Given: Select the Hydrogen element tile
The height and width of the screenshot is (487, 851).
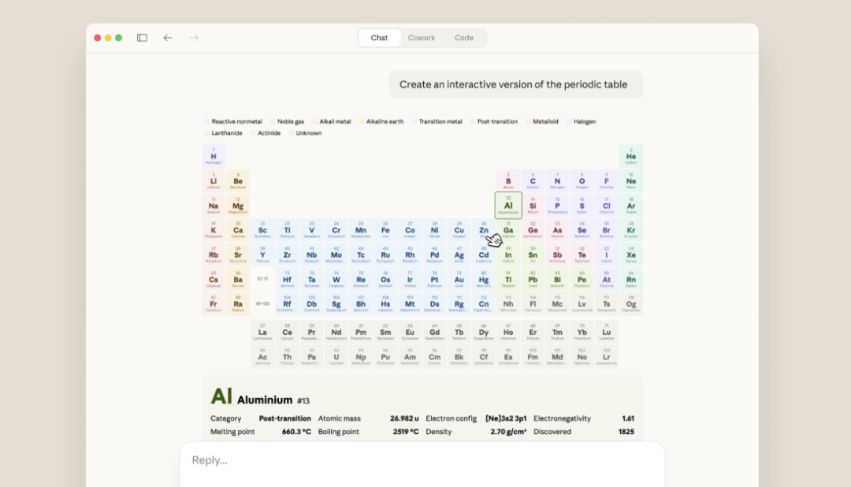Looking at the screenshot, I should [x=214, y=156].
